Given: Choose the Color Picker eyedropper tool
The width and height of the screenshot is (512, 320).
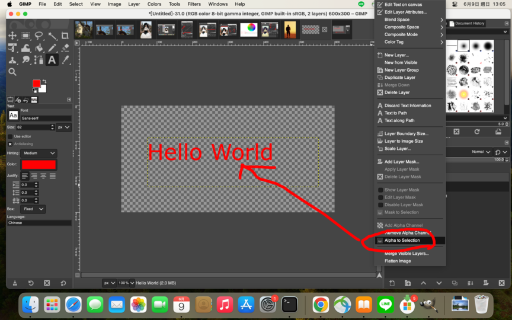Looking at the screenshot, I should click(65, 60).
